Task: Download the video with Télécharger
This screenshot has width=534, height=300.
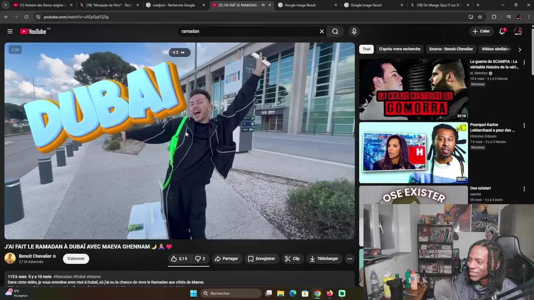Action: (324, 259)
